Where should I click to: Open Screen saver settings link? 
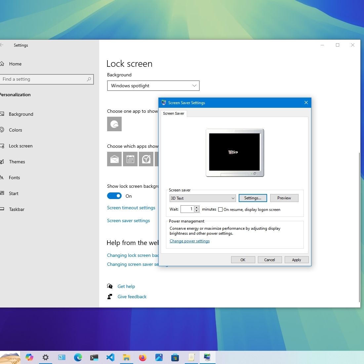(128, 221)
